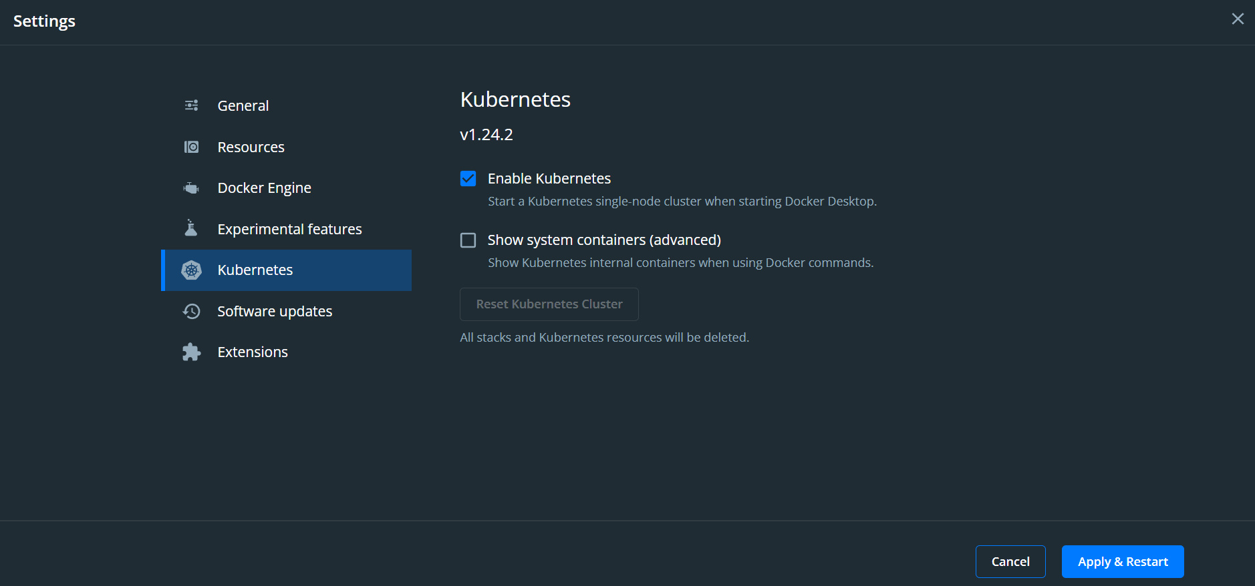Select the Experimental features section
The image size is (1255, 586).
click(x=289, y=228)
